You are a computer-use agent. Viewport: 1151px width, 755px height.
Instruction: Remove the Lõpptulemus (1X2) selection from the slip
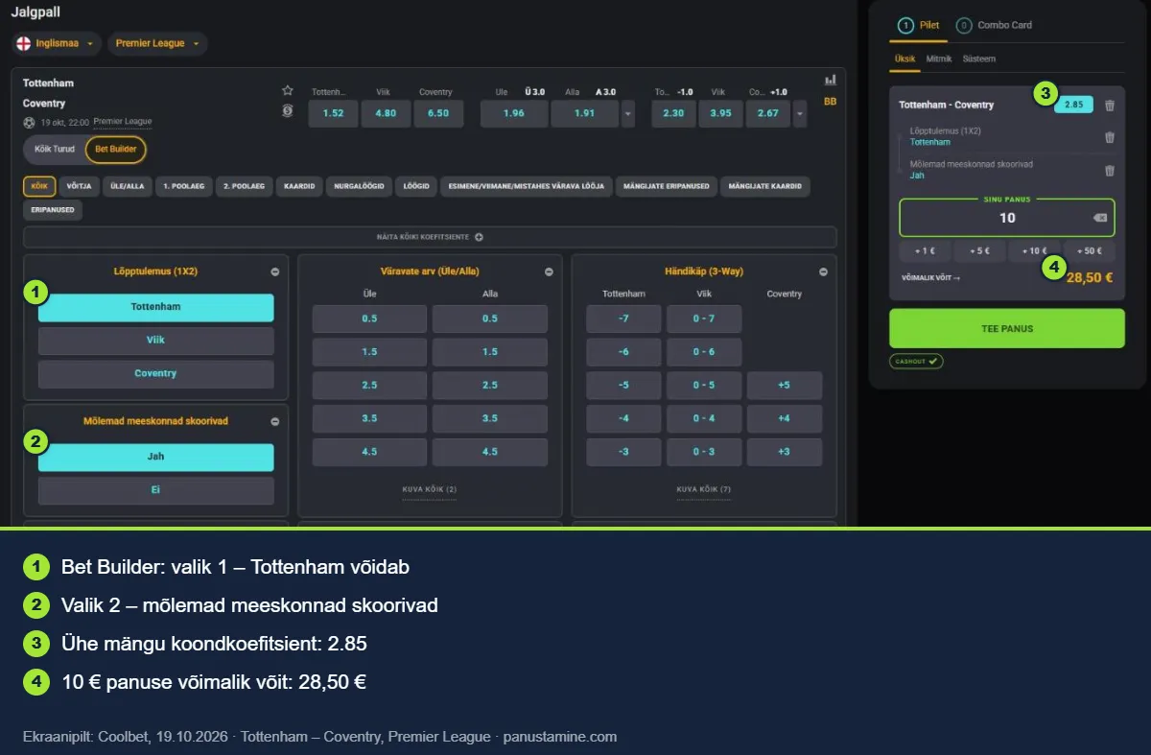(1110, 137)
